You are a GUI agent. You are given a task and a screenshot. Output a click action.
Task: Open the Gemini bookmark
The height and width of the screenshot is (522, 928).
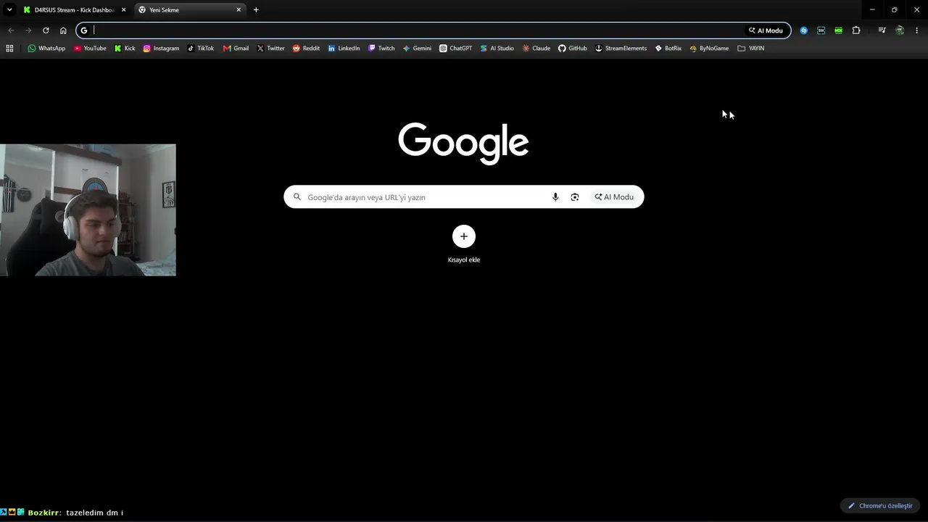tap(417, 49)
